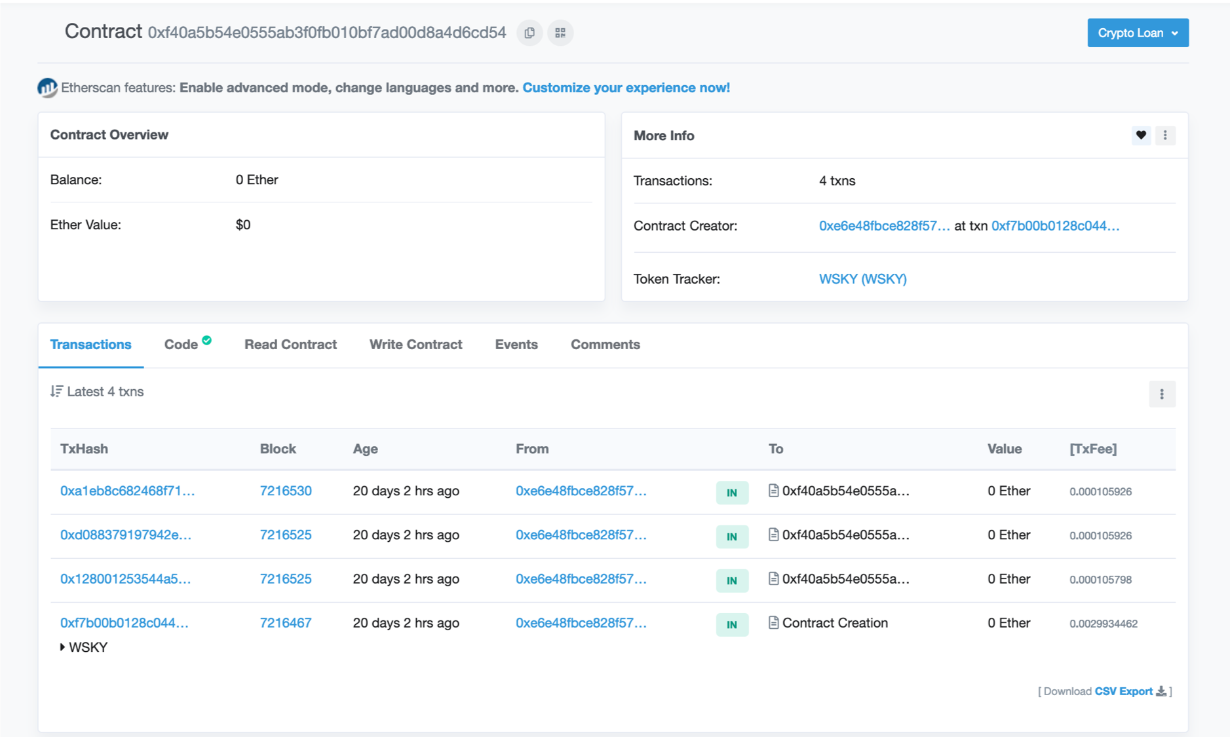Click the Age column header
Screen dimensions: 1230x737
tap(365, 449)
